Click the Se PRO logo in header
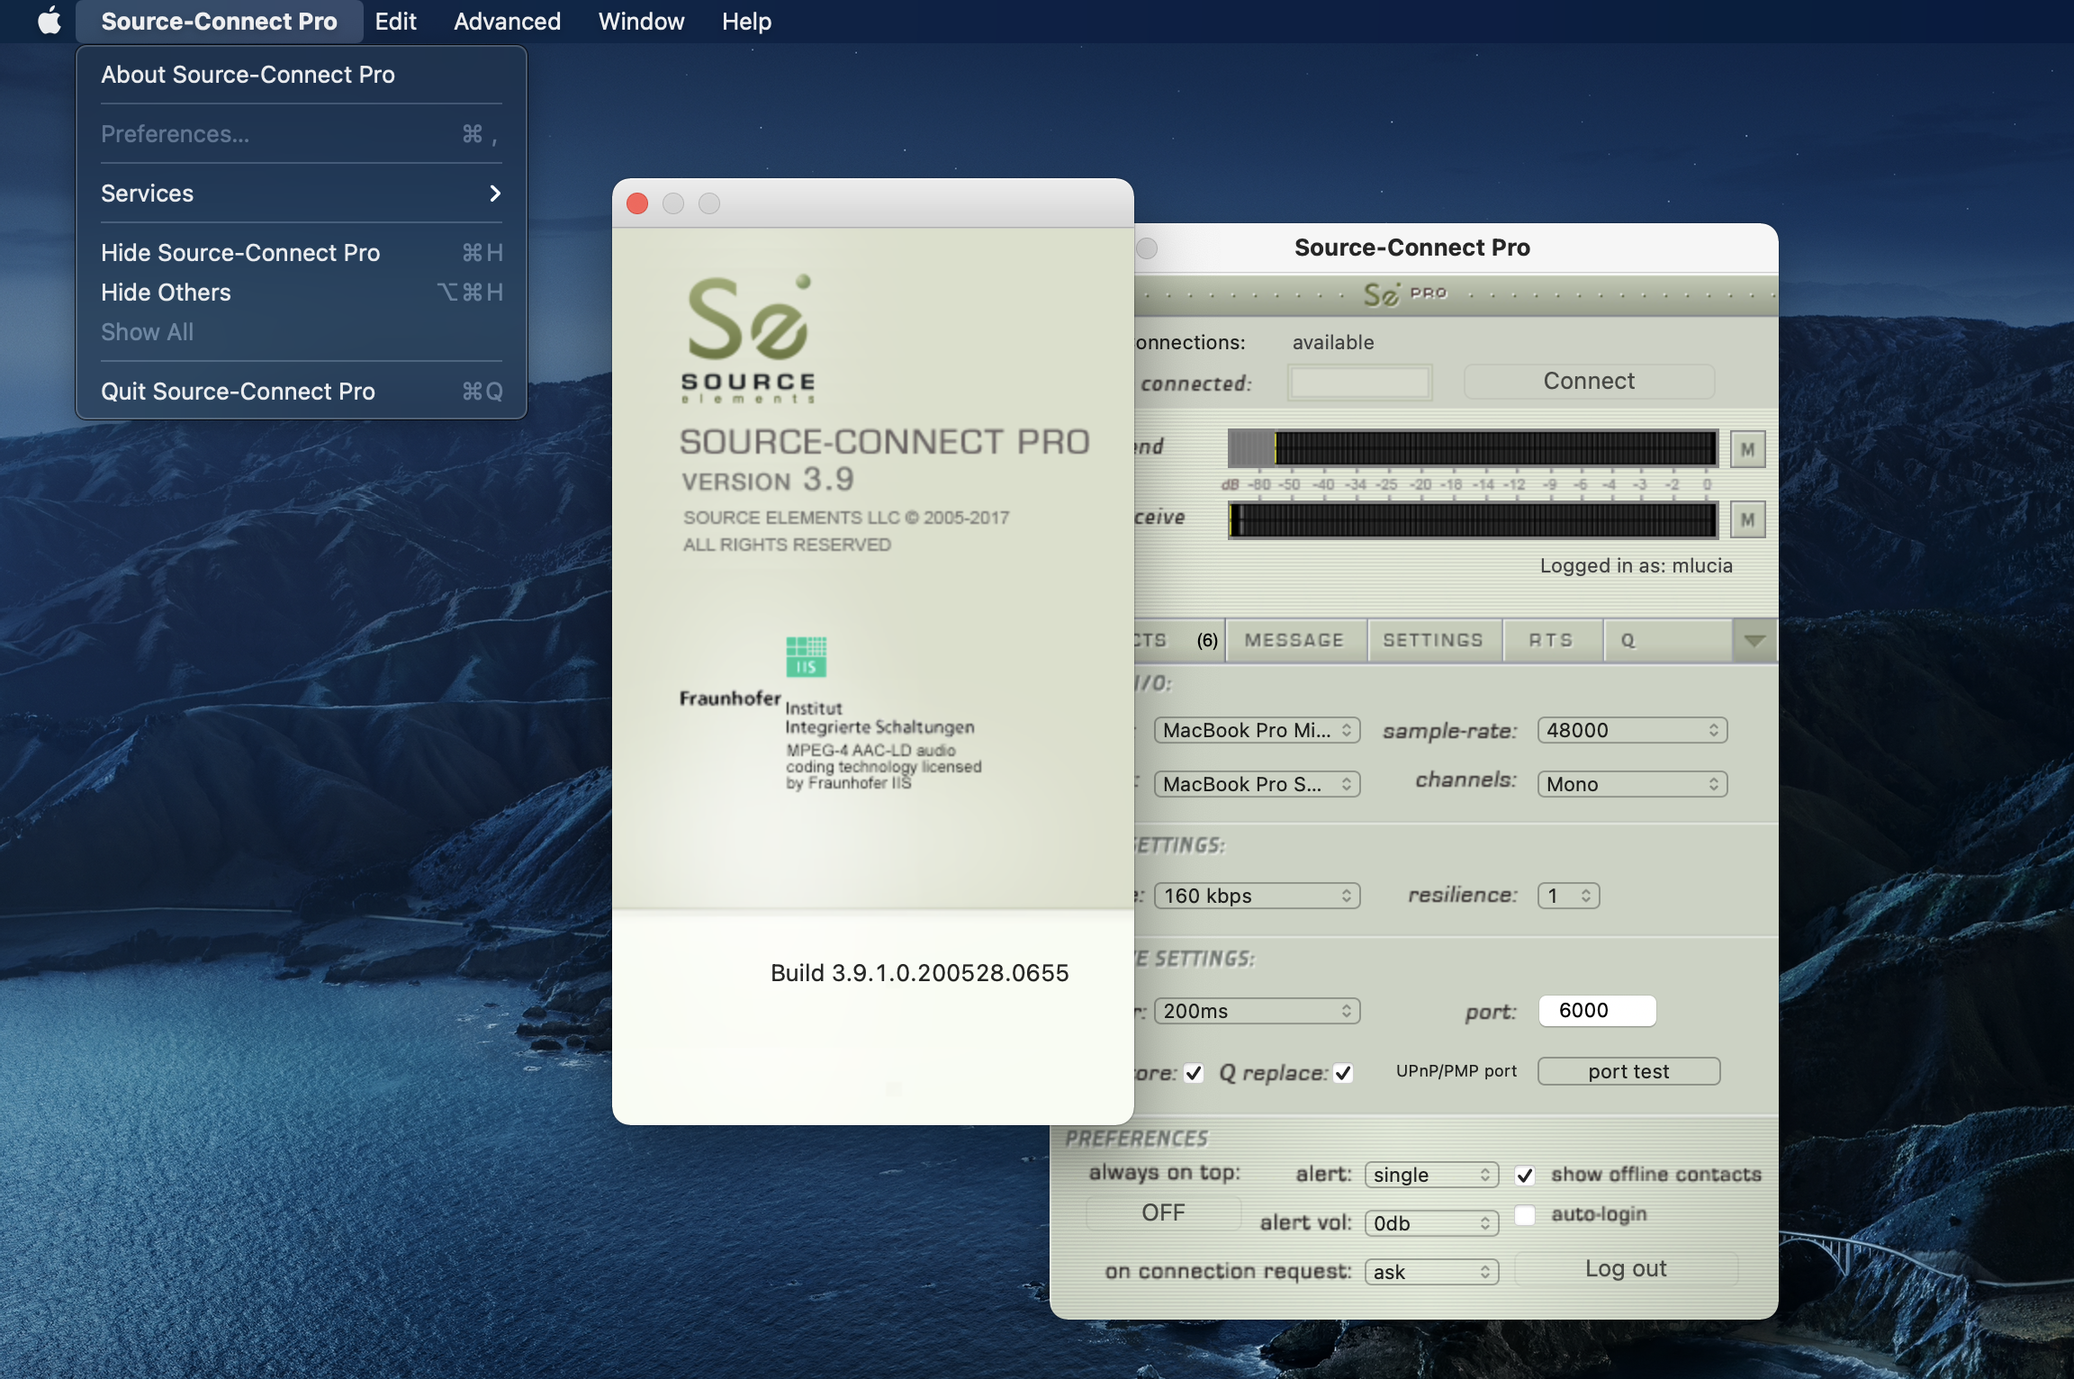Image resolution: width=2074 pixels, height=1379 pixels. [1403, 293]
